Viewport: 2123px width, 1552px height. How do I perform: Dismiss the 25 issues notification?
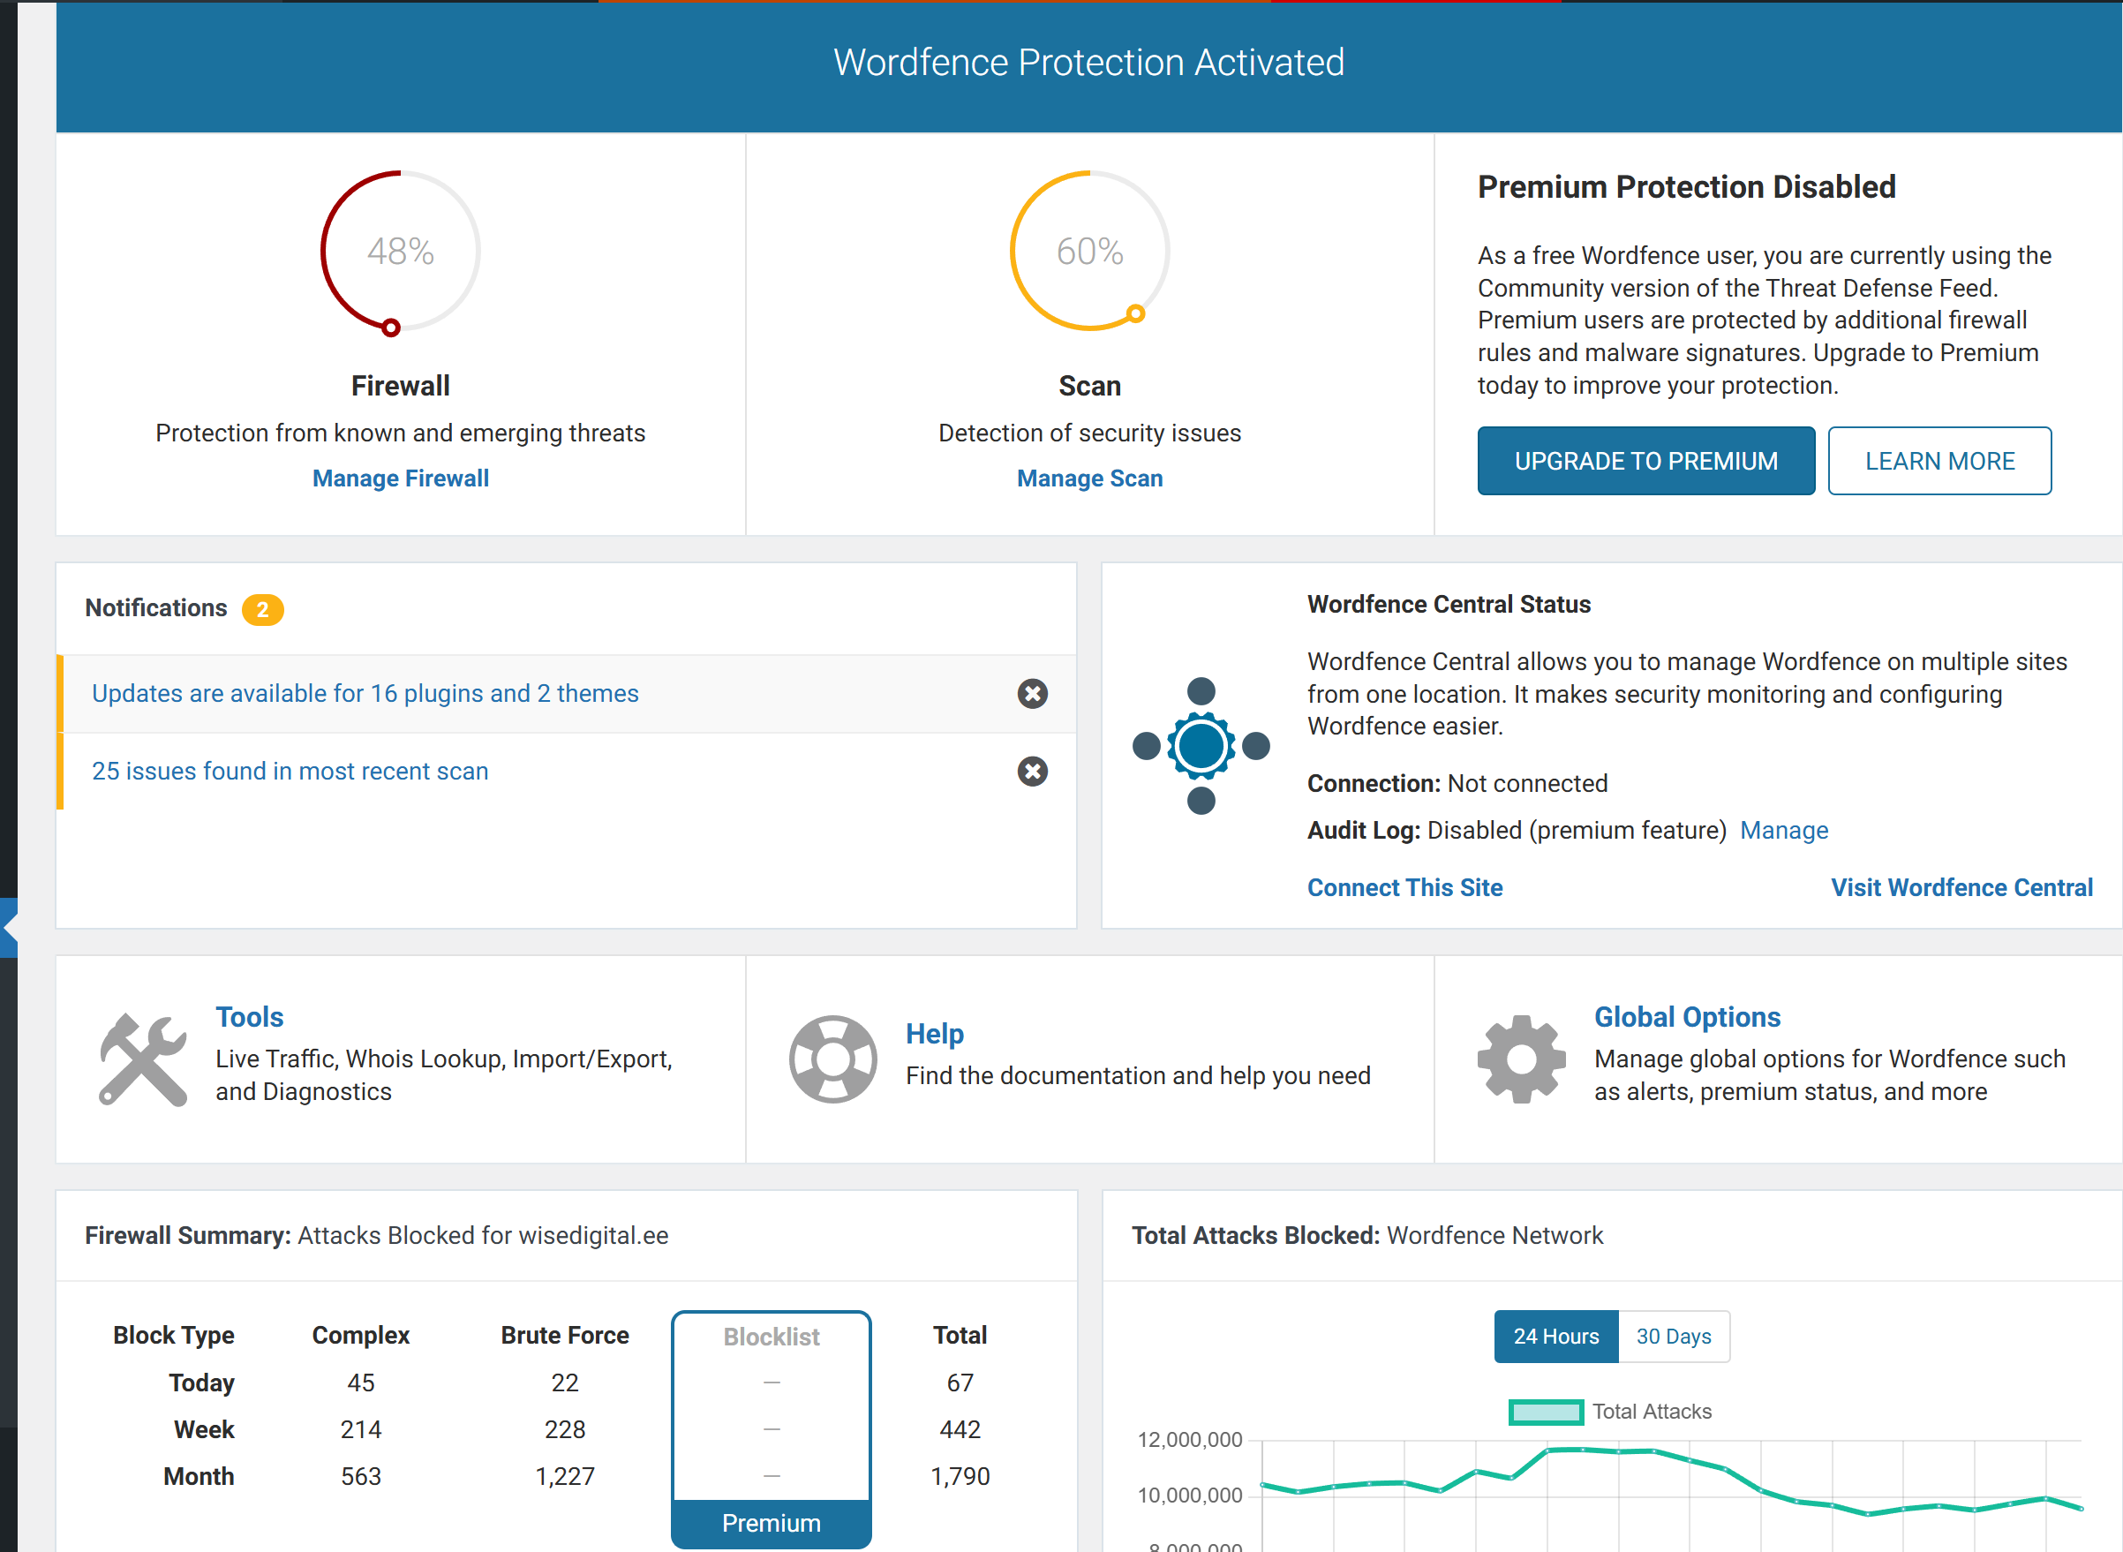coord(1033,771)
